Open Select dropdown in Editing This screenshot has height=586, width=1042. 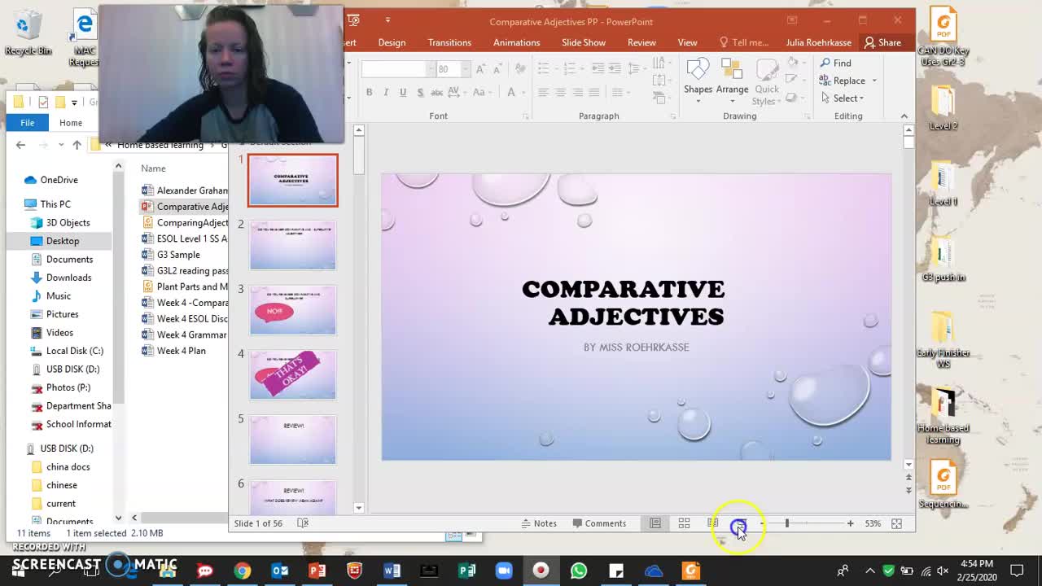point(843,98)
